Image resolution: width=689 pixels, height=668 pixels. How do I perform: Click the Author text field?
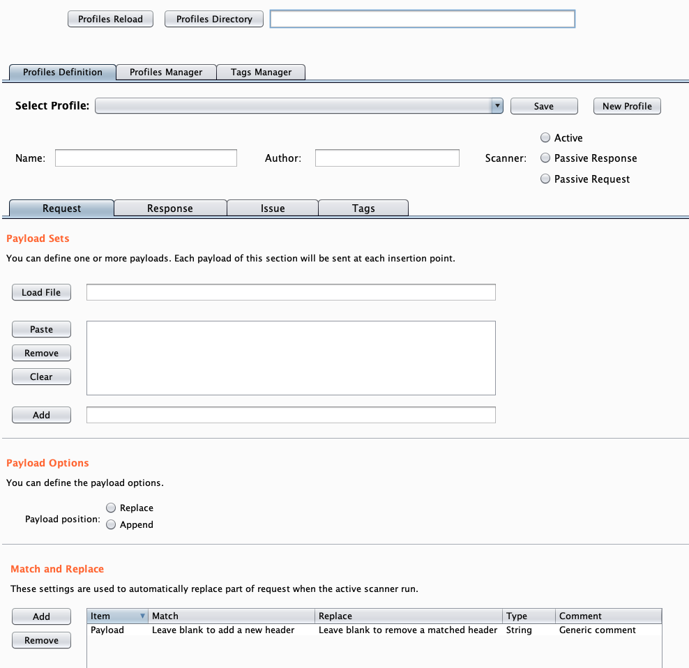point(387,158)
